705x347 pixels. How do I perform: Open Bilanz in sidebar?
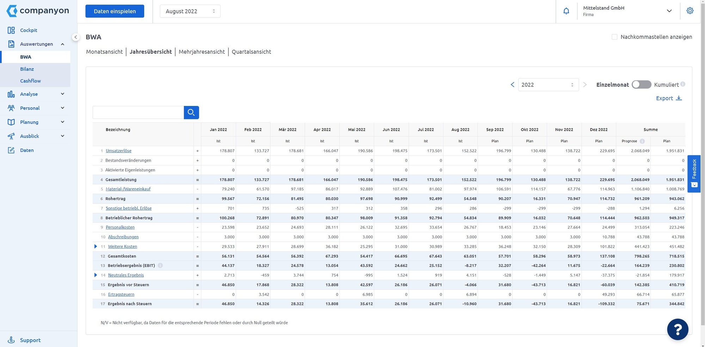click(x=27, y=69)
